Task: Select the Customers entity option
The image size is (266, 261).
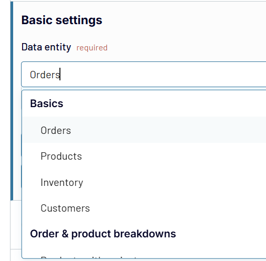Action: (x=144, y=208)
